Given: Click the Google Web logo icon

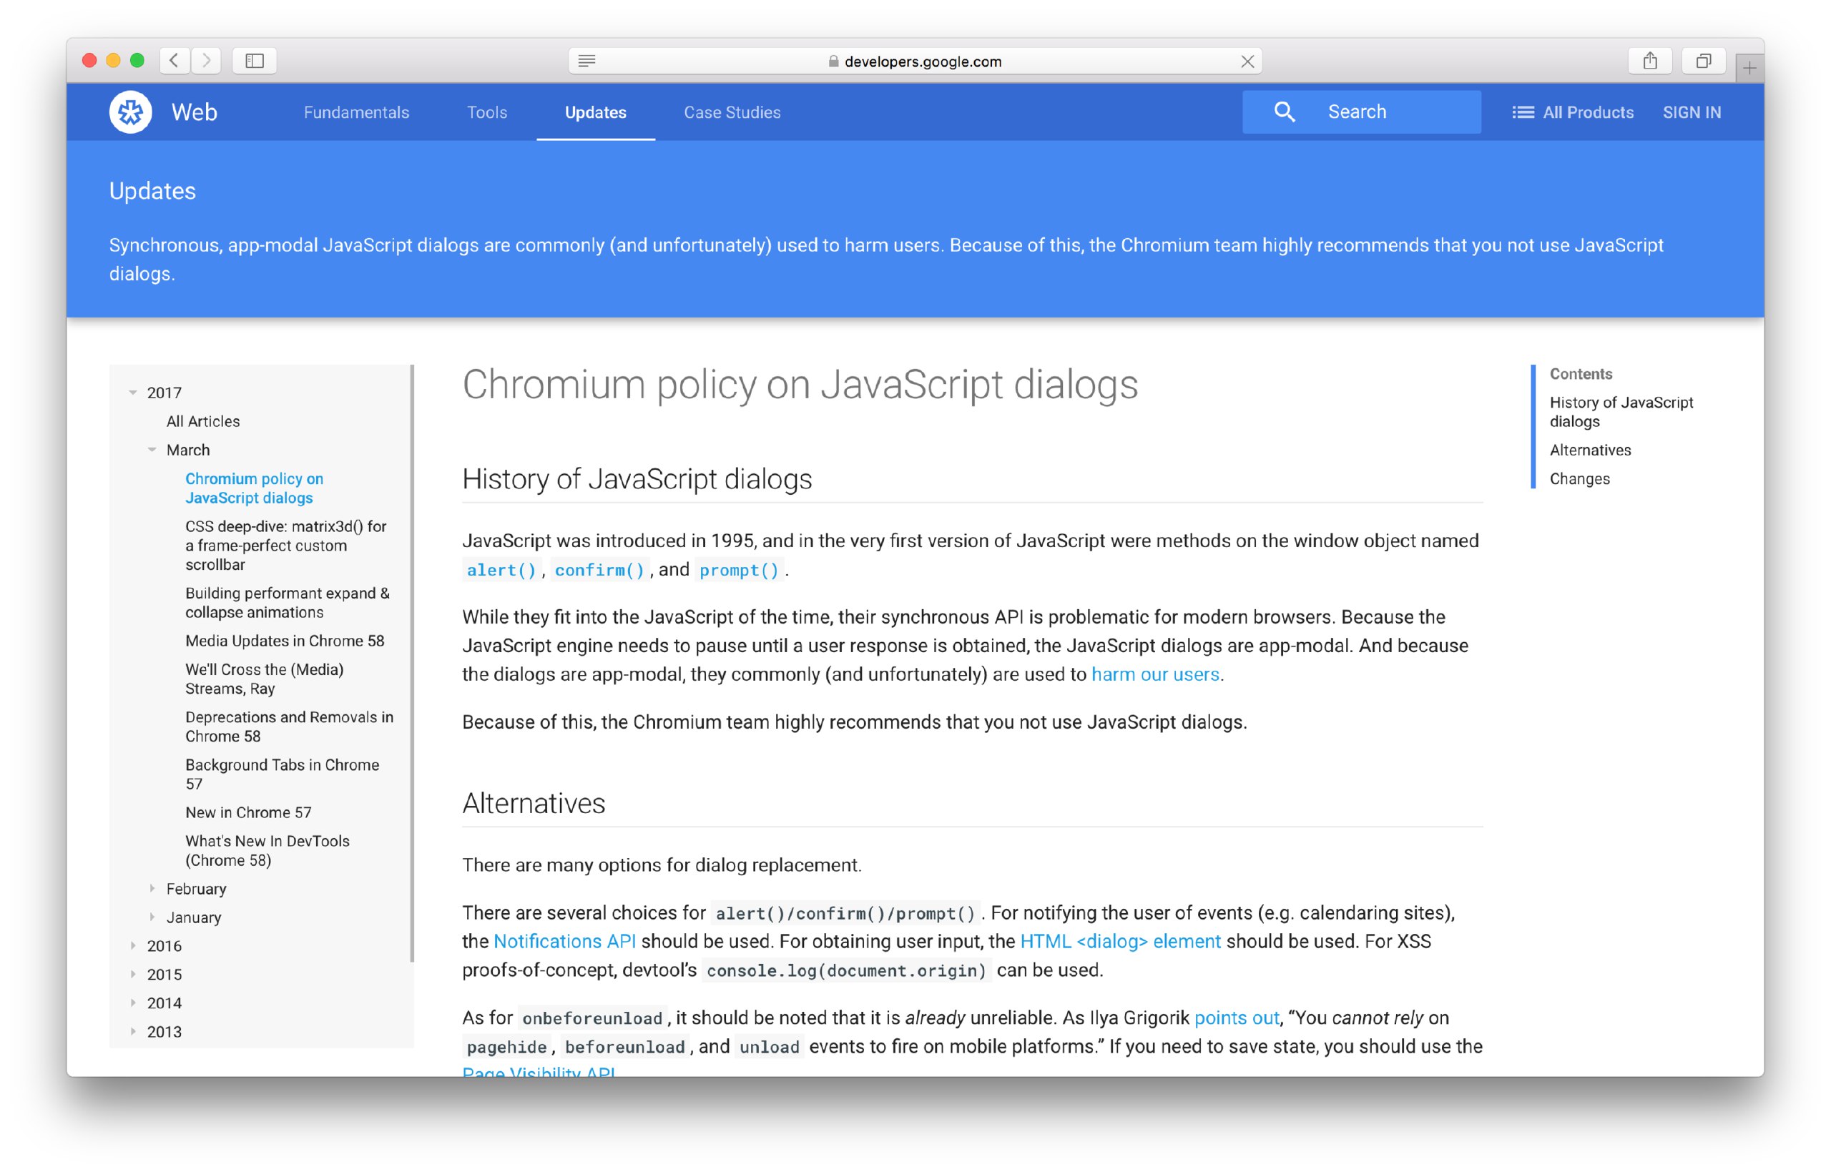Looking at the screenshot, I should (x=130, y=112).
